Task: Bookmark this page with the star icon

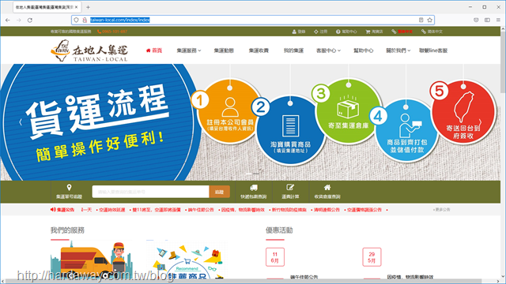Action: [429, 20]
